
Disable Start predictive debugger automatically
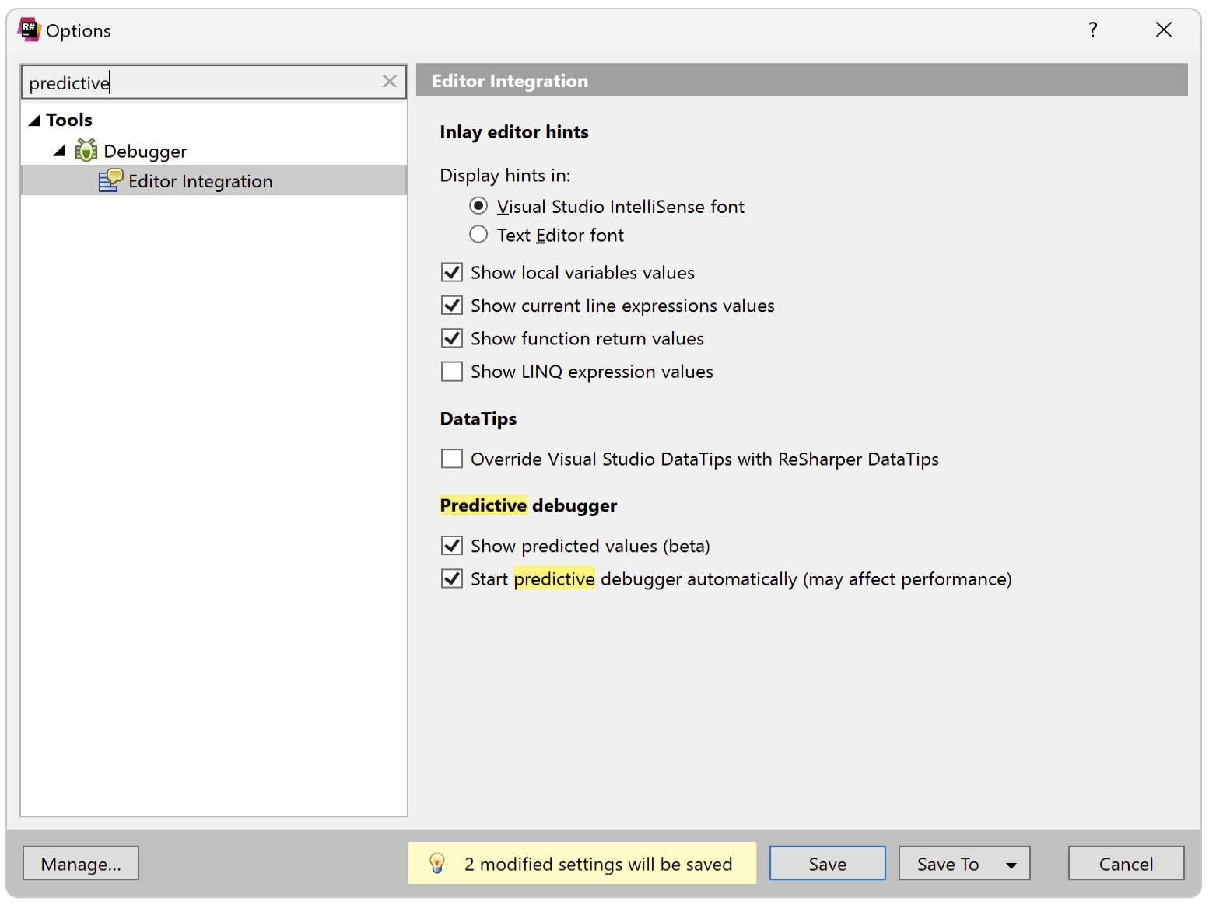[452, 578]
